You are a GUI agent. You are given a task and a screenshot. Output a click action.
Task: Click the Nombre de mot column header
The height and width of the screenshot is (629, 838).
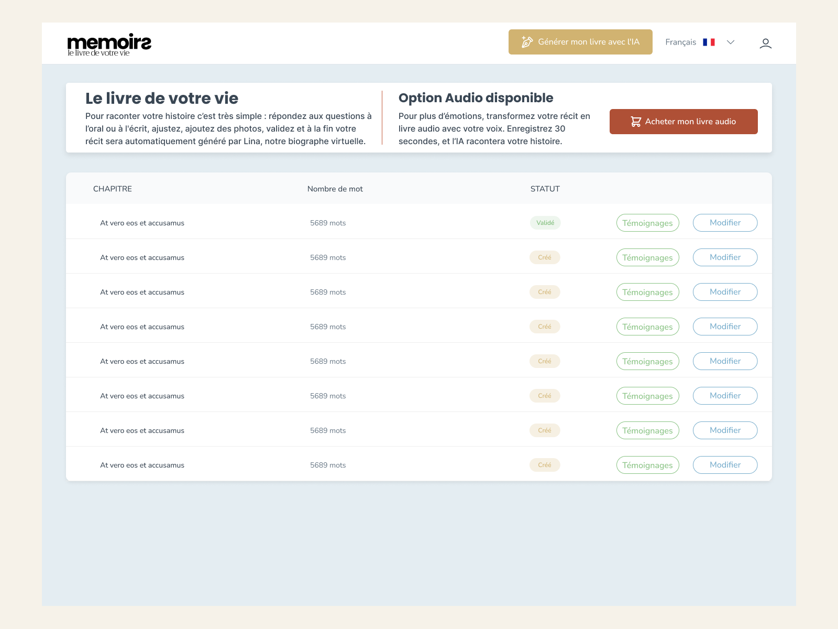pyautogui.click(x=335, y=189)
